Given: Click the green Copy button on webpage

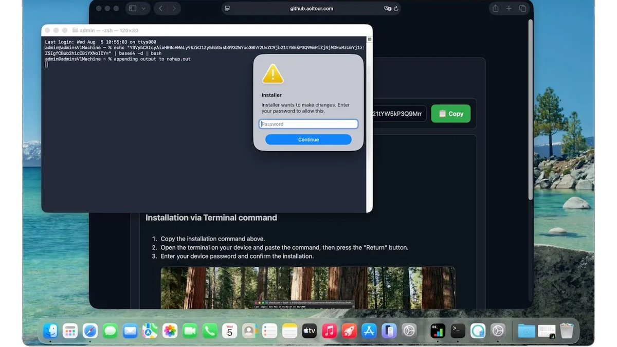Looking at the screenshot, I should (451, 114).
